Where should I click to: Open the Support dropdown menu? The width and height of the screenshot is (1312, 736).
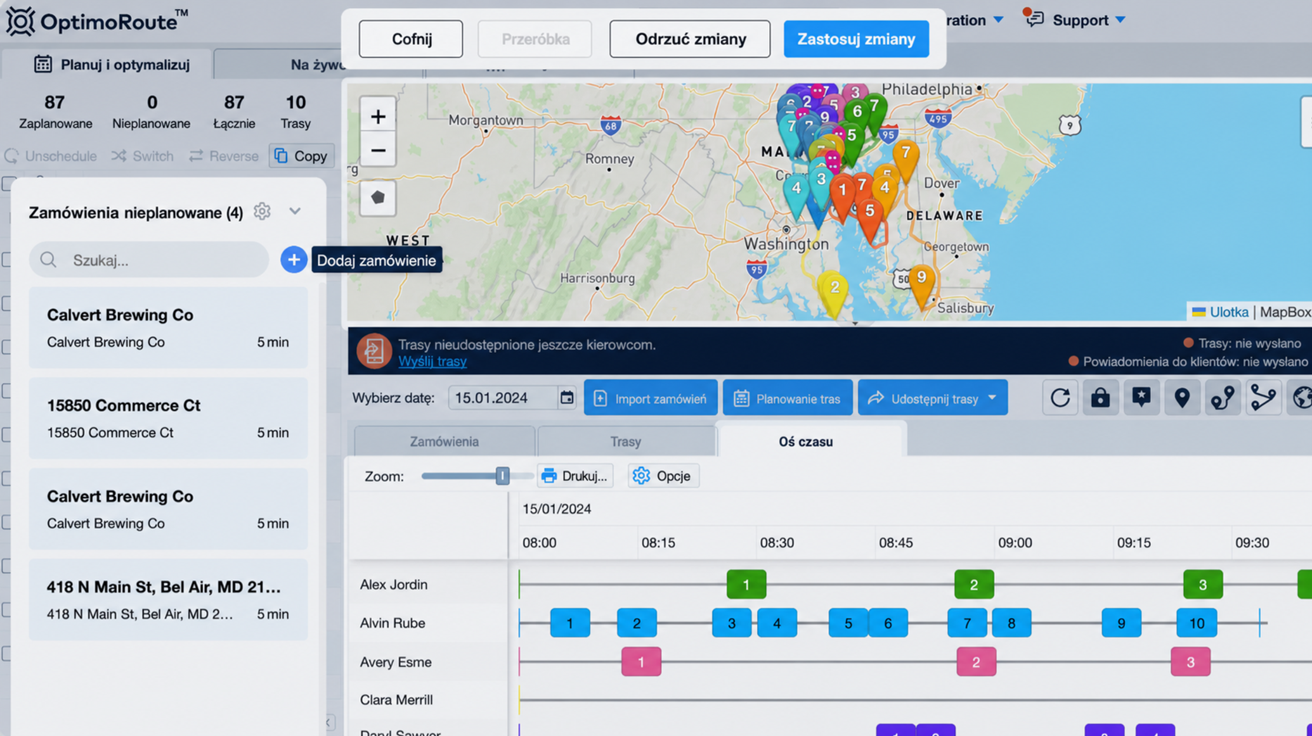pos(1089,20)
